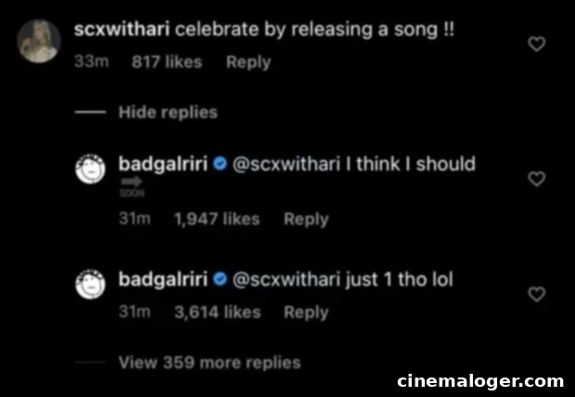Image resolution: width=575 pixels, height=397 pixels.
Task: View the 3,614 likes list
Action: coord(217,313)
